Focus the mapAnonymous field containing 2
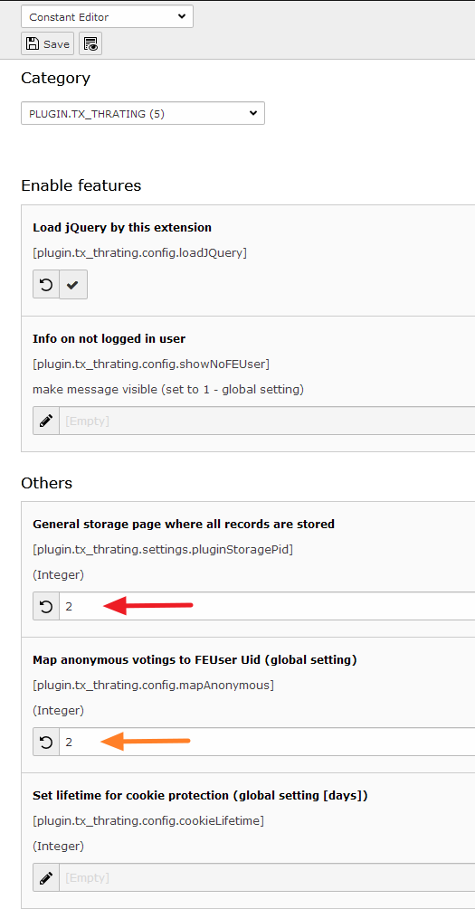The width and height of the screenshot is (475, 918). [x=267, y=743]
